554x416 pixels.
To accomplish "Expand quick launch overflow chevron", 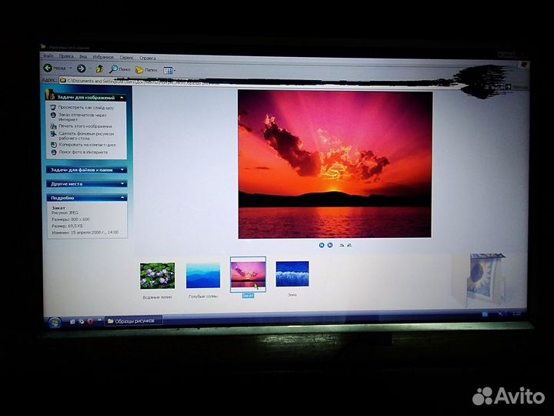I will [99, 320].
